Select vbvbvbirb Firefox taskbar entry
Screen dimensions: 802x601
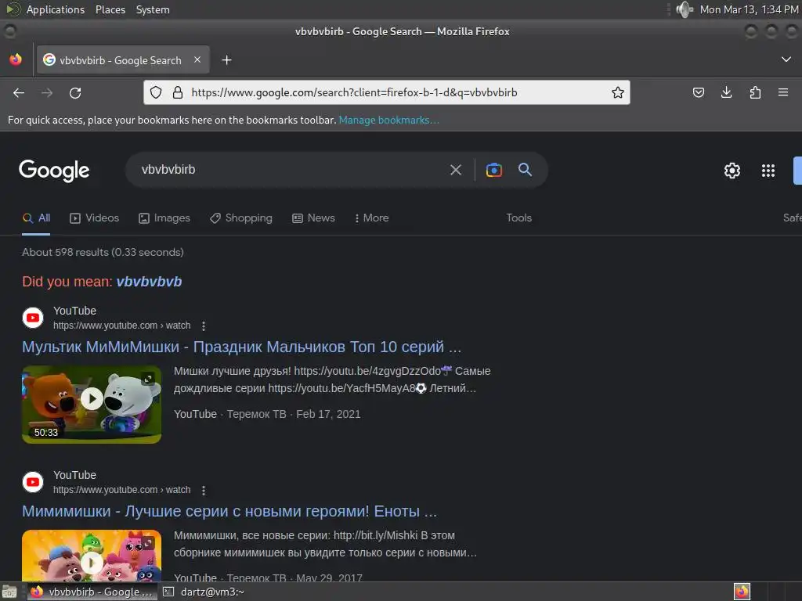click(x=92, y=592)
